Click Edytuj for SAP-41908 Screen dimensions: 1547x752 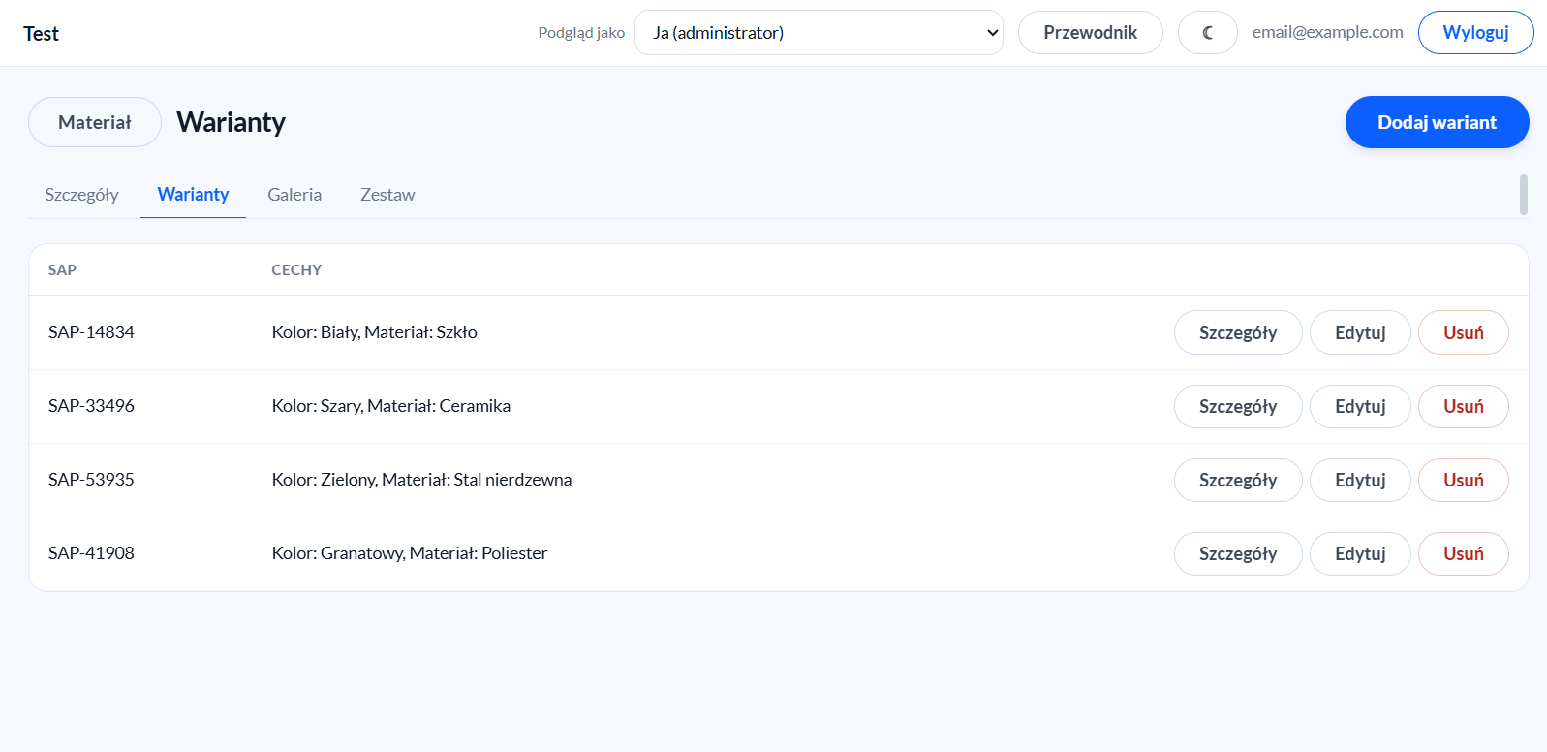(x=1360, y=553)
